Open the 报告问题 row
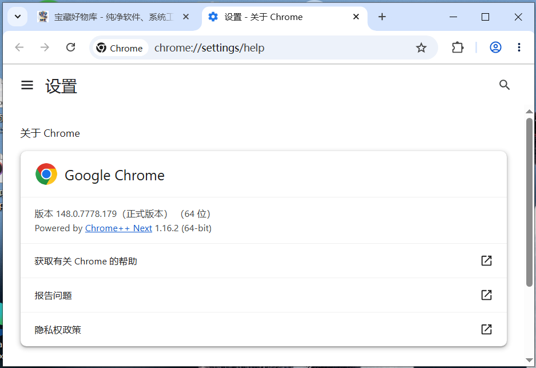This screenshot has width=536, height=368. [264, 295]
